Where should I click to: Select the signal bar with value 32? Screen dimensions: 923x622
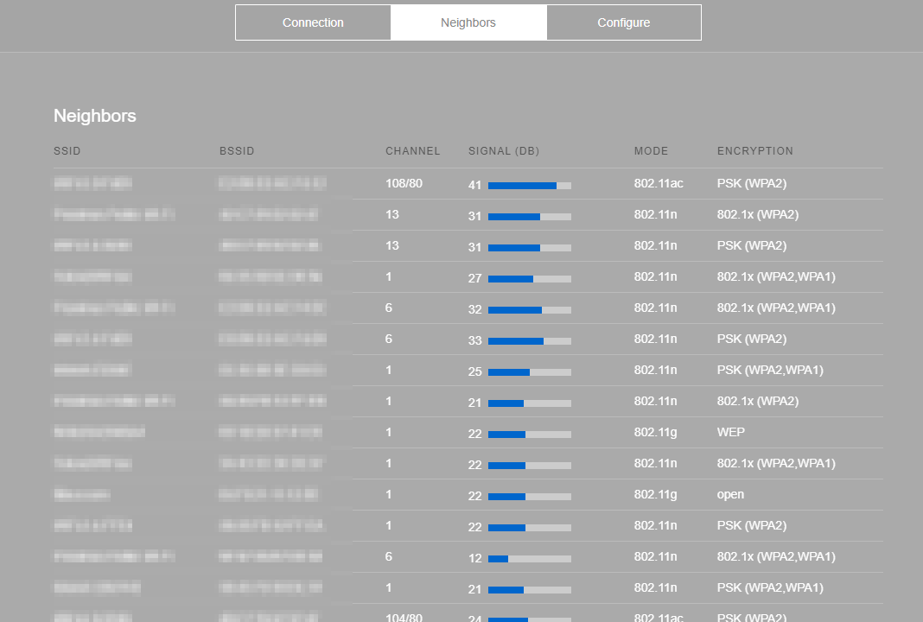pyautogui.click(x=529, y=310)
